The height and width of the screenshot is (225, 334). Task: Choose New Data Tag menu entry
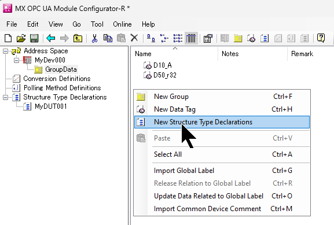click(222, 109)
